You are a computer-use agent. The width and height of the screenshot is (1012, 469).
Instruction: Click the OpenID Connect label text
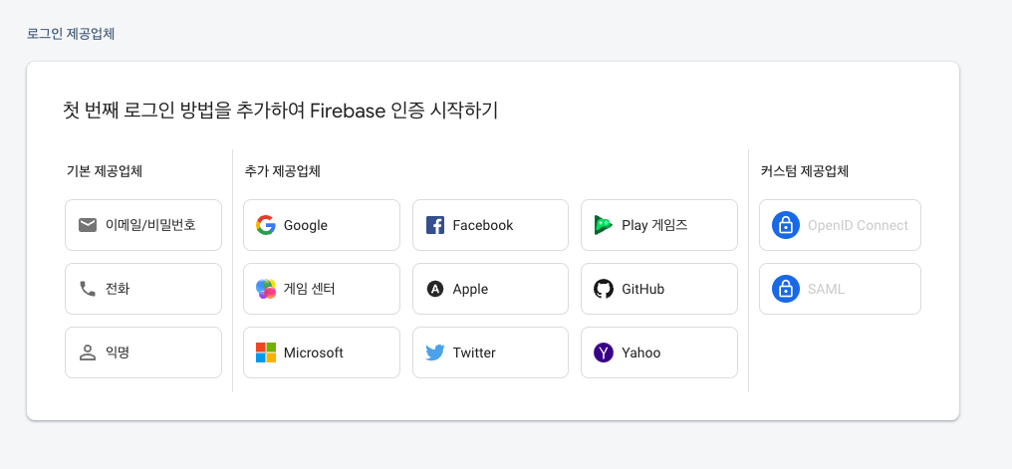(858, 225)
